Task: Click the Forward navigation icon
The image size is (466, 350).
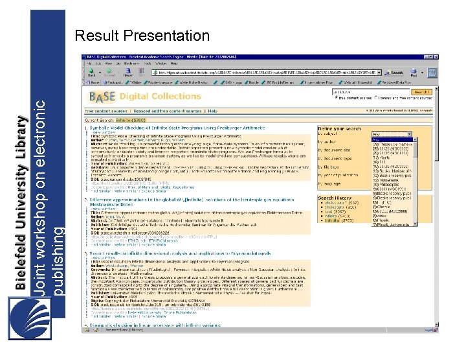Action: tap(109, 73)
